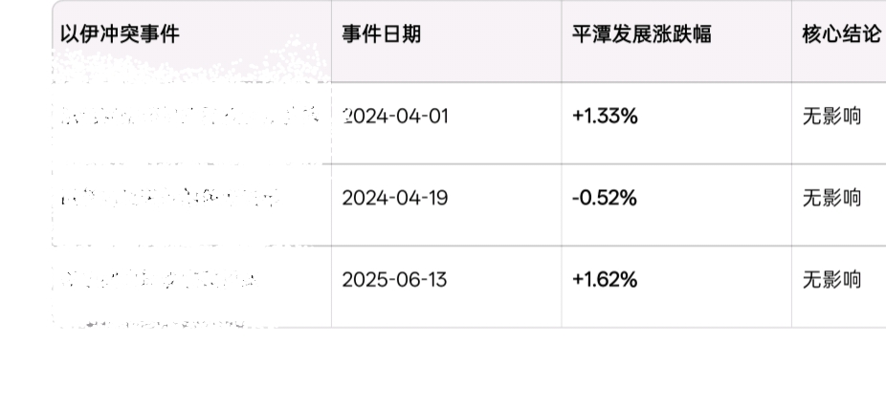
Task: Click 无影响 in the 2025-06-13 row
Action: (831, 280)
